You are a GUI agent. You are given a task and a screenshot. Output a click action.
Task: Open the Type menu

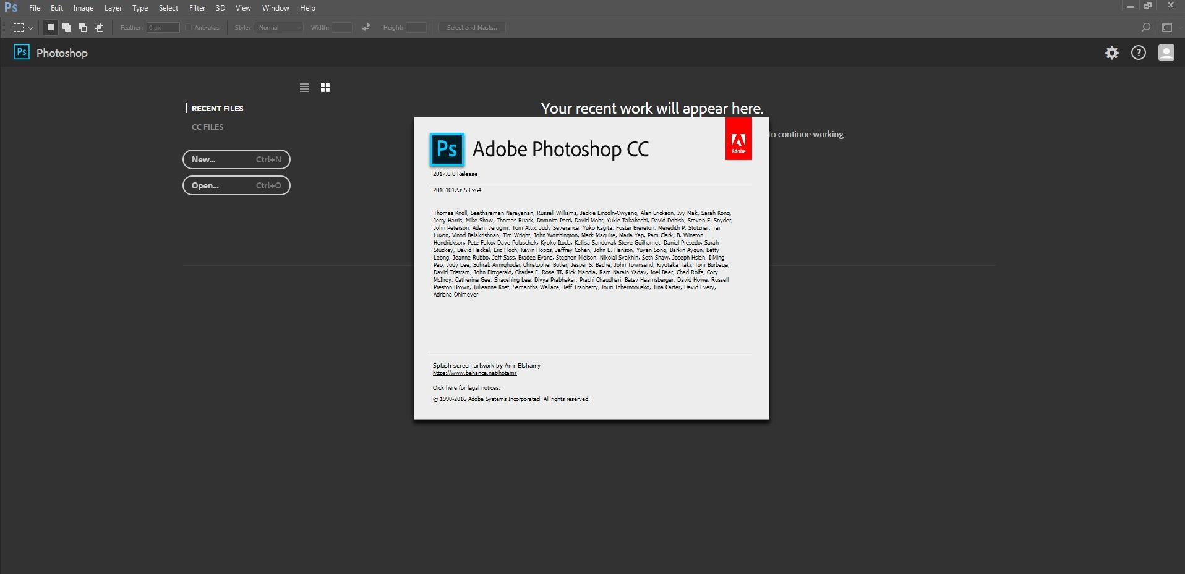click(x=140, y=8)
